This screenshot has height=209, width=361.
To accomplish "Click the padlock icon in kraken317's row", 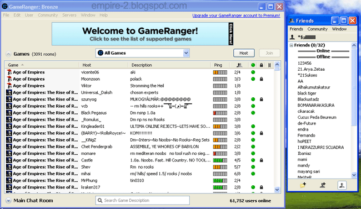I will pyautogui.click(x=262, y=187).
